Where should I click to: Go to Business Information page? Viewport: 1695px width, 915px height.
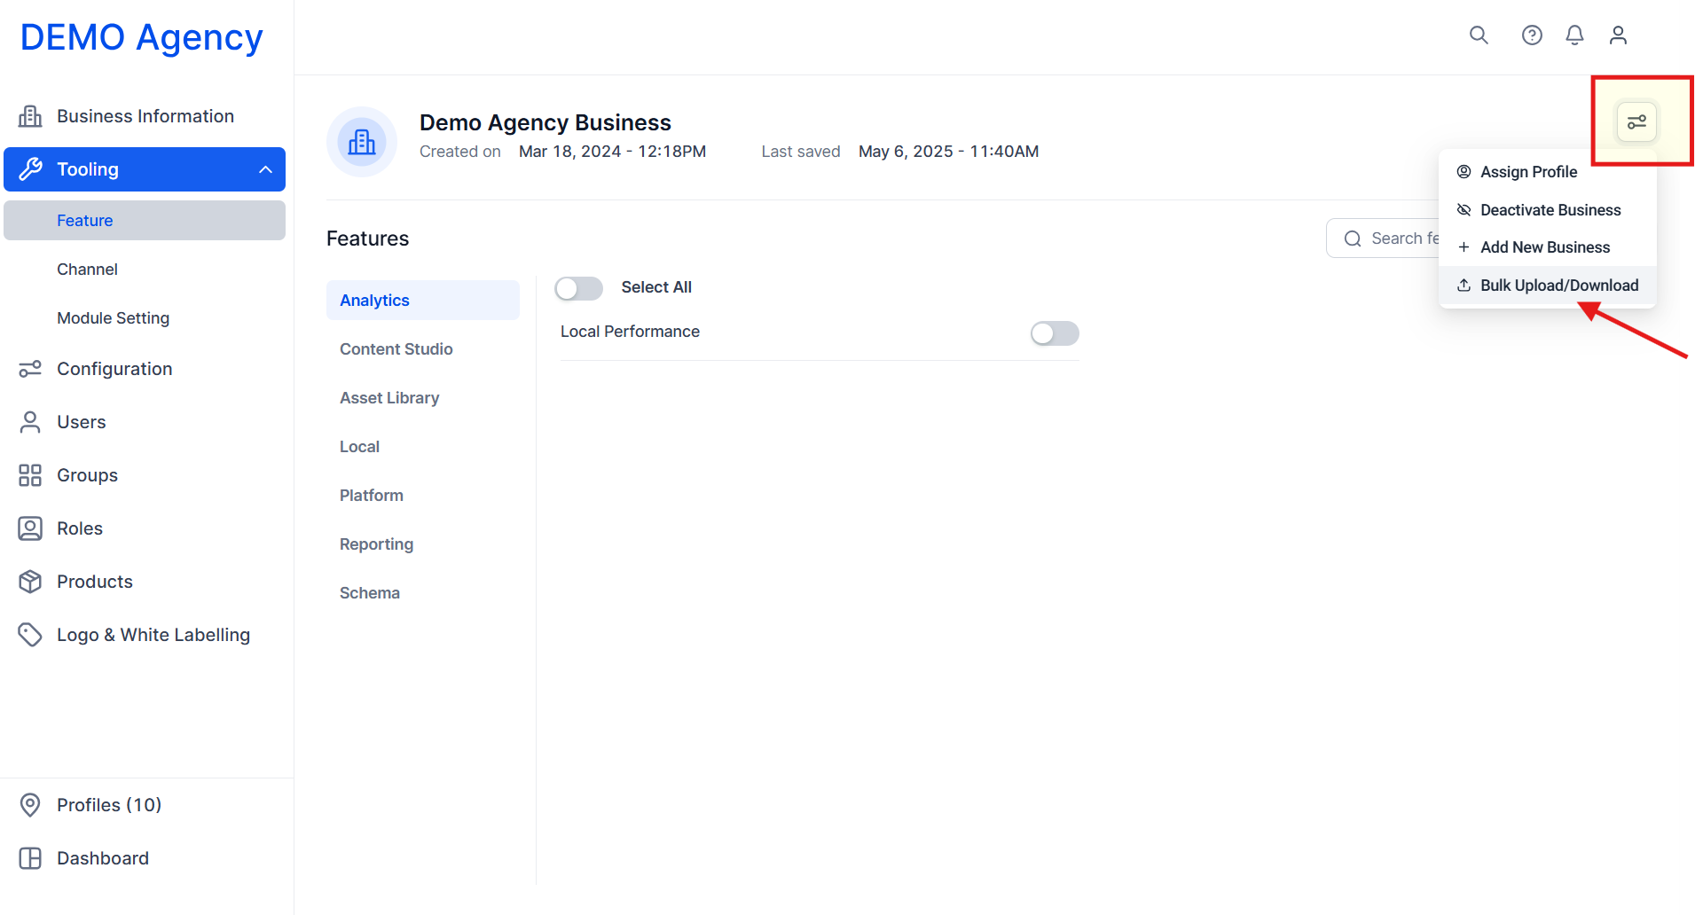[145, 116]
